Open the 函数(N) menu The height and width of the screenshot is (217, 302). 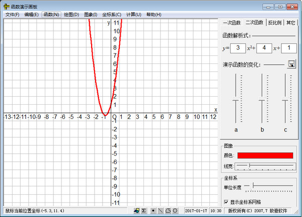51,15
